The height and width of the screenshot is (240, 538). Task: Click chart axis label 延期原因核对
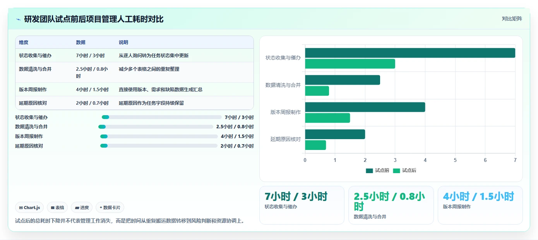286,140
